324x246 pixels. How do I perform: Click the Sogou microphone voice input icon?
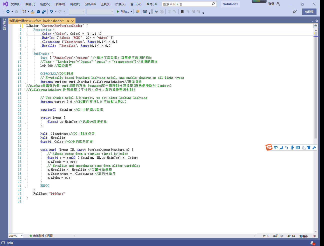coord(292,147)
